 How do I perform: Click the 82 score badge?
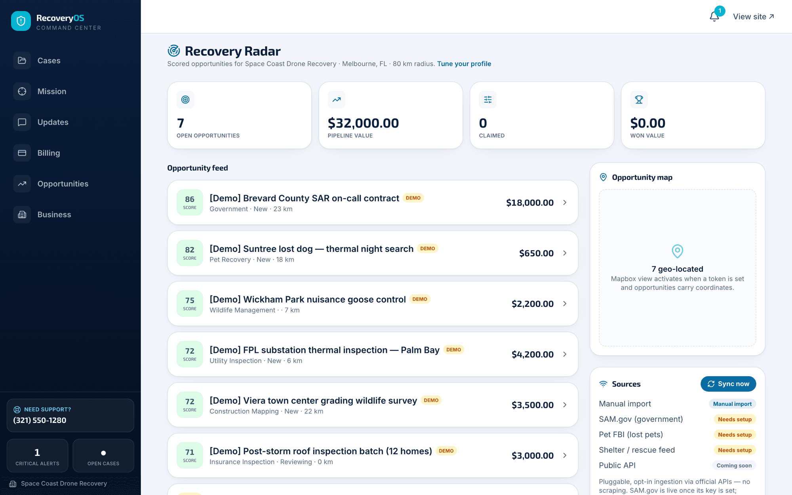click(190, 253)
